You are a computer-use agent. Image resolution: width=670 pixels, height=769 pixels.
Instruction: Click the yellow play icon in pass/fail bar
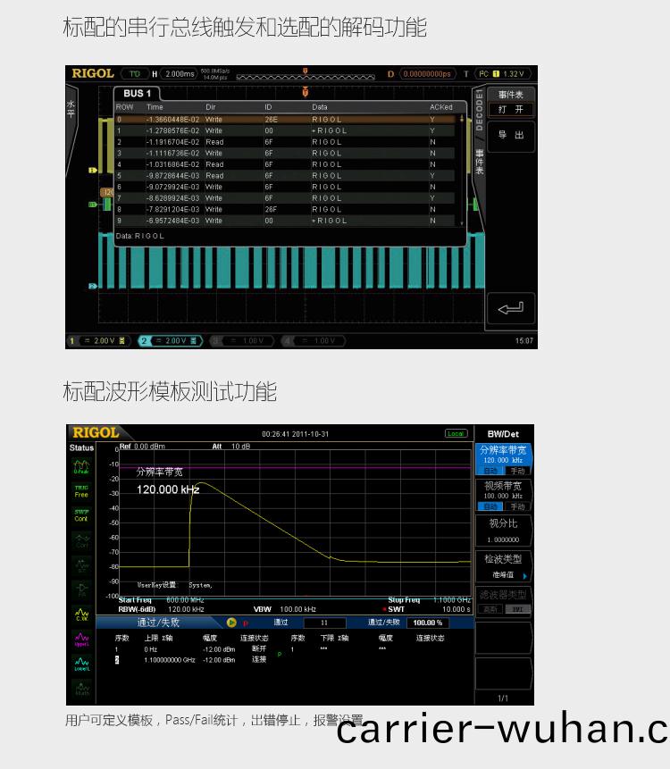[231, 623]
